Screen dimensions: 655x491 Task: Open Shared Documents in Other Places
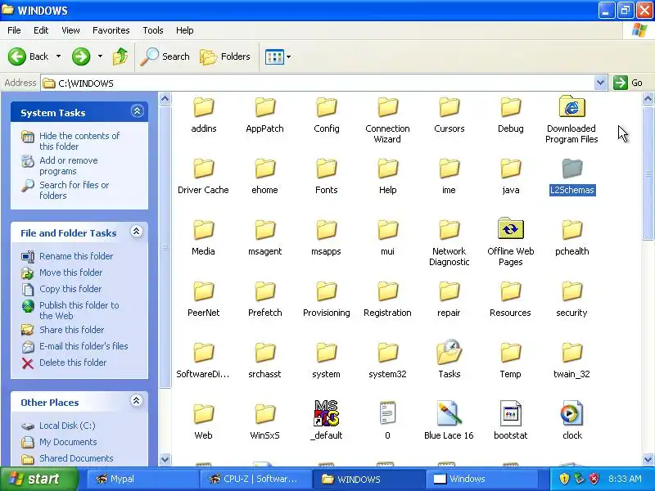pyautogui.click(x=76, y=457)
